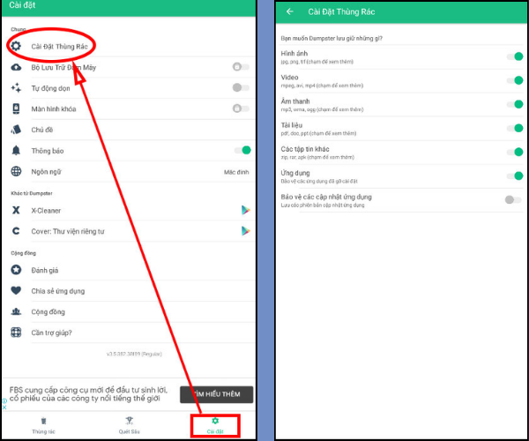
Task: Click the cloud storage icon
Action: (16, 67)
